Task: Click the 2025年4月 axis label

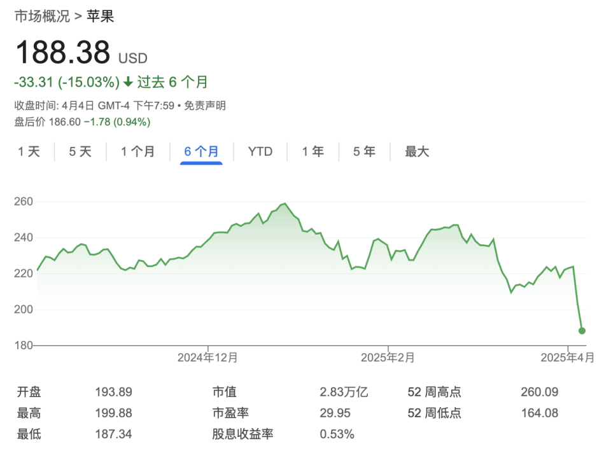Action: (x=567, y=357)
